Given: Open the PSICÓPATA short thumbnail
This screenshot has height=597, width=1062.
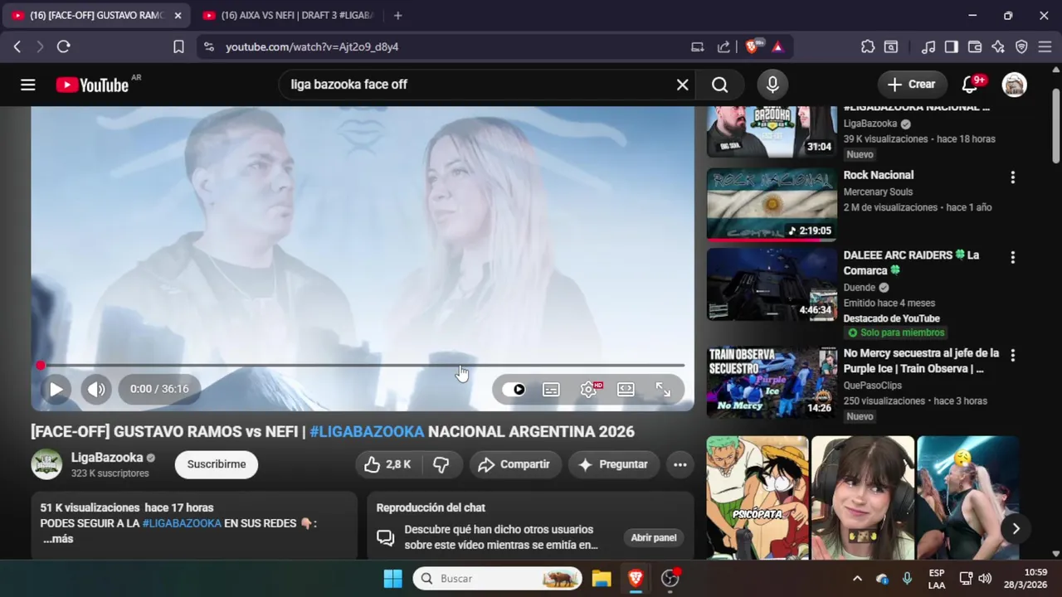Looking at the screenshot, I should click(758, 498).
